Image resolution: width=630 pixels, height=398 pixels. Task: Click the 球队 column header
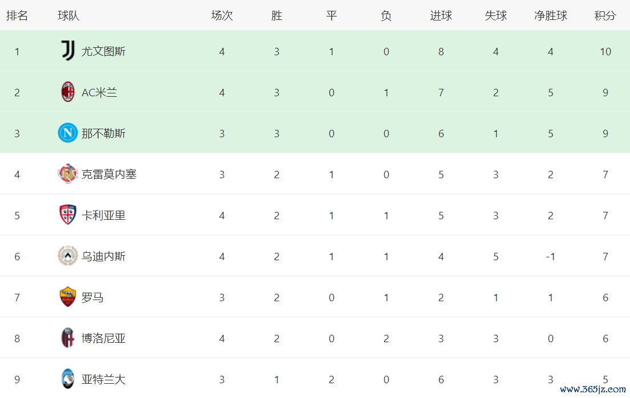[68, 16]
